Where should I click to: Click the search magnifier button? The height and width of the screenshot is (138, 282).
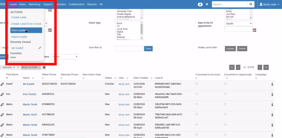[x=251, y=4]
